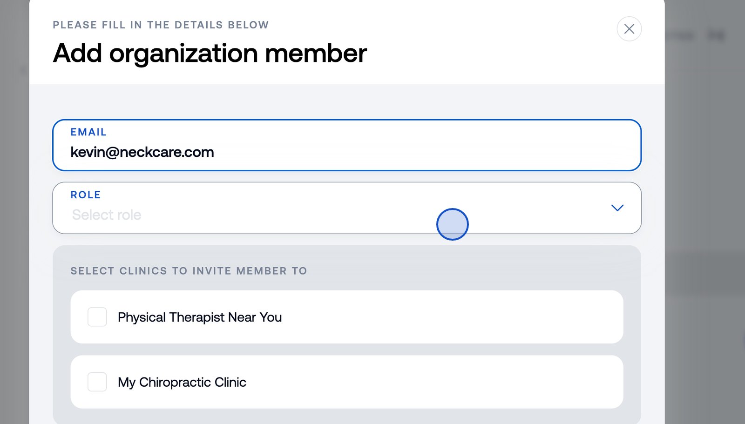
Task: Tick the checkbox next to Physical Therapist Near You
Action: coord(97,317)
